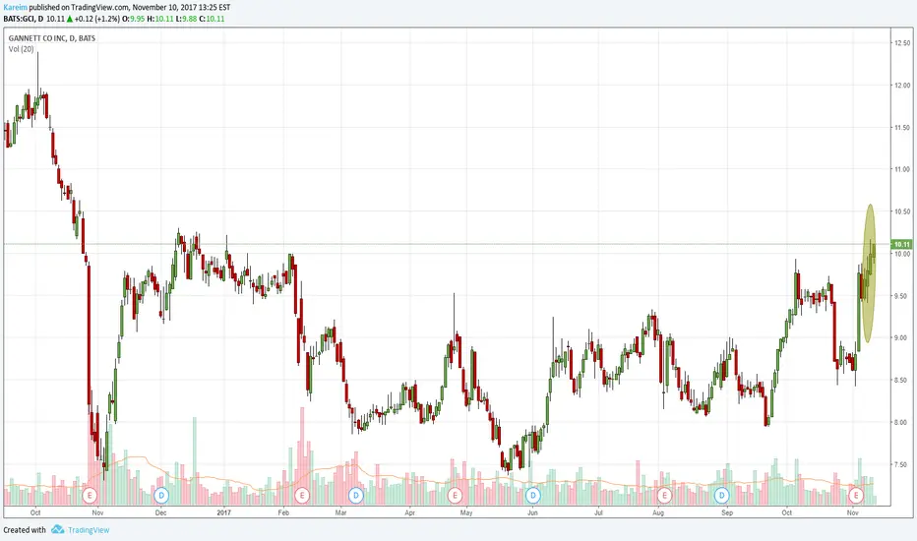Image resolution: width=917 pixels, height=541 pixels.
Task: Click the GANNETT CO INC, D, BATS title
Action: 52,38
